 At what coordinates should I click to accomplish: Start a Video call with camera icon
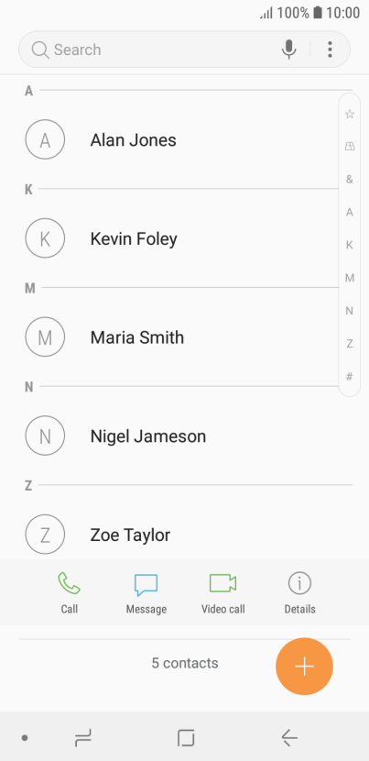(x=223, y=583)
